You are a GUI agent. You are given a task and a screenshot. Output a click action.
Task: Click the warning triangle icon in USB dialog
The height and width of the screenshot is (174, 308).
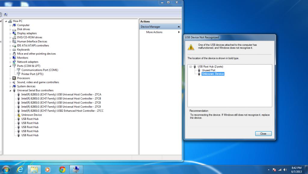tap(191, 47)
